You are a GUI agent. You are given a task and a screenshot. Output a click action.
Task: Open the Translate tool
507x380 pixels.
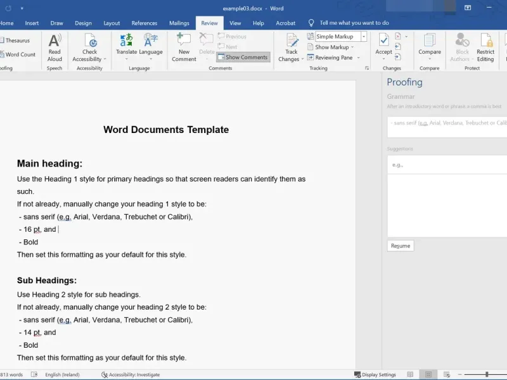(126, 48)
